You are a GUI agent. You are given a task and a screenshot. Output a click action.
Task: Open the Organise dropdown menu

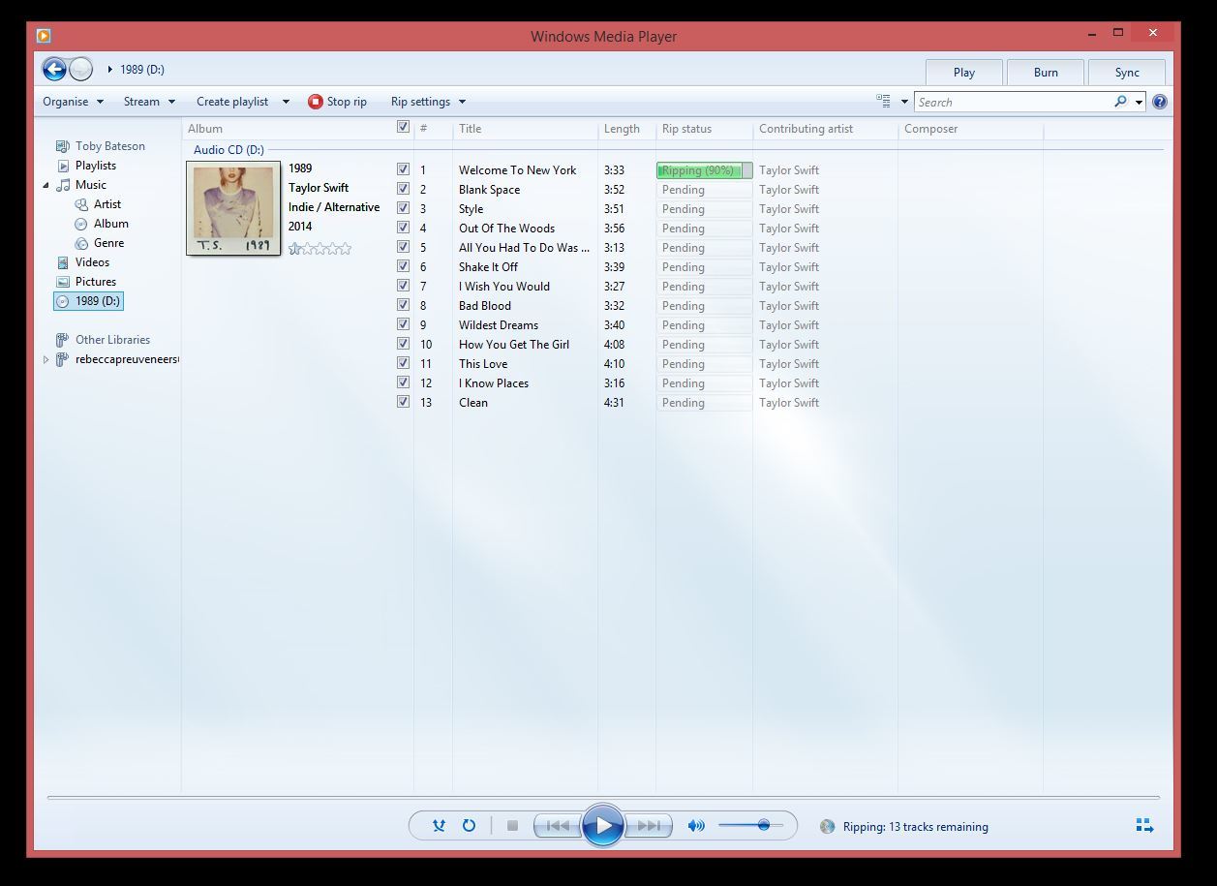[73, 102]
